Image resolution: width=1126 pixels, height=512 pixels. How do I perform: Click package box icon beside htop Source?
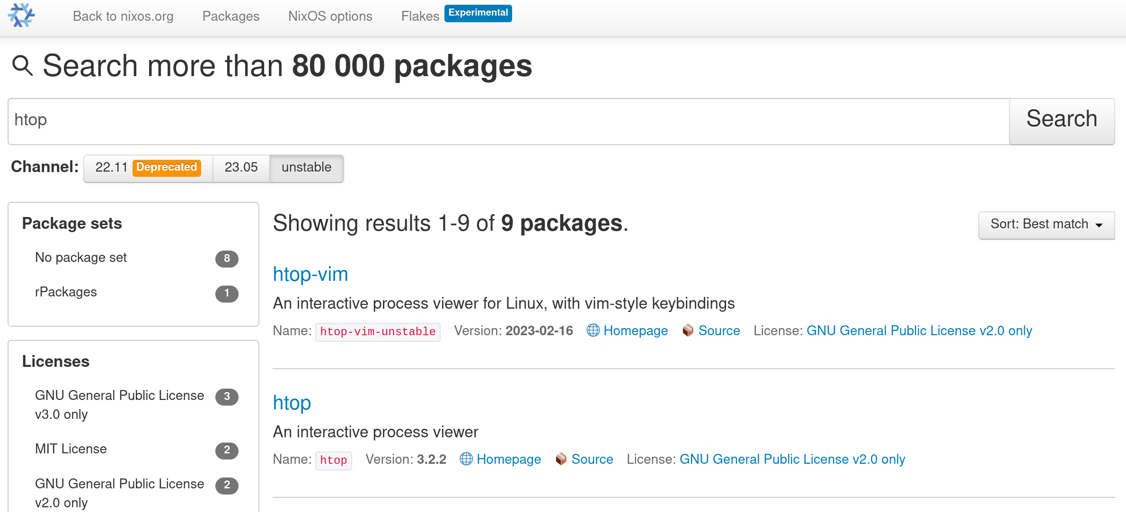tap(561, 459)
